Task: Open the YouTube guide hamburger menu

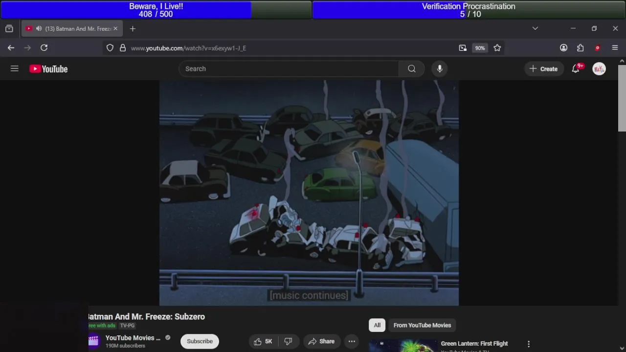Action: pos(15,69)
